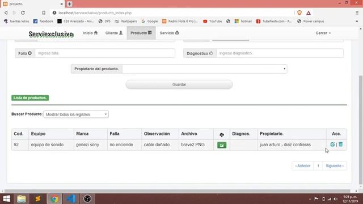Open the browser hamburger menu
363x204 pixels.
357,12
